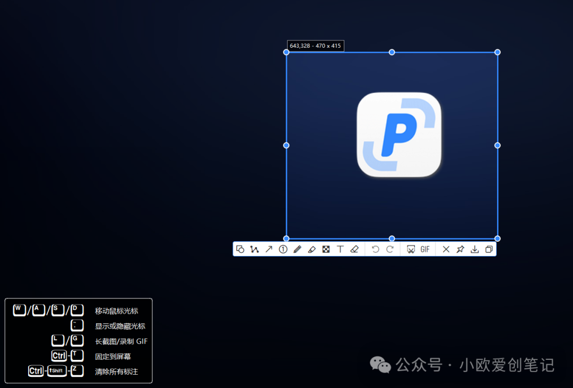Image resolution: width=573 pixels, height=388 pixels.
Task: Select the text annotation tool
Action: [x=340, y=249]
